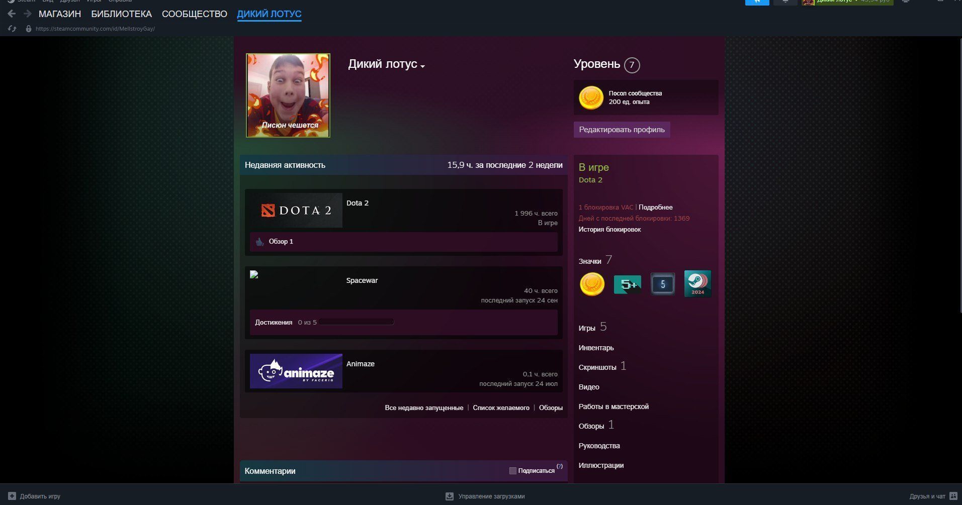The width and height of the screenshot is (962, 505).
Task: Switch to the БИБЛИОТЕКА tab
Action: pyautogui.click(x=121, y=14)
